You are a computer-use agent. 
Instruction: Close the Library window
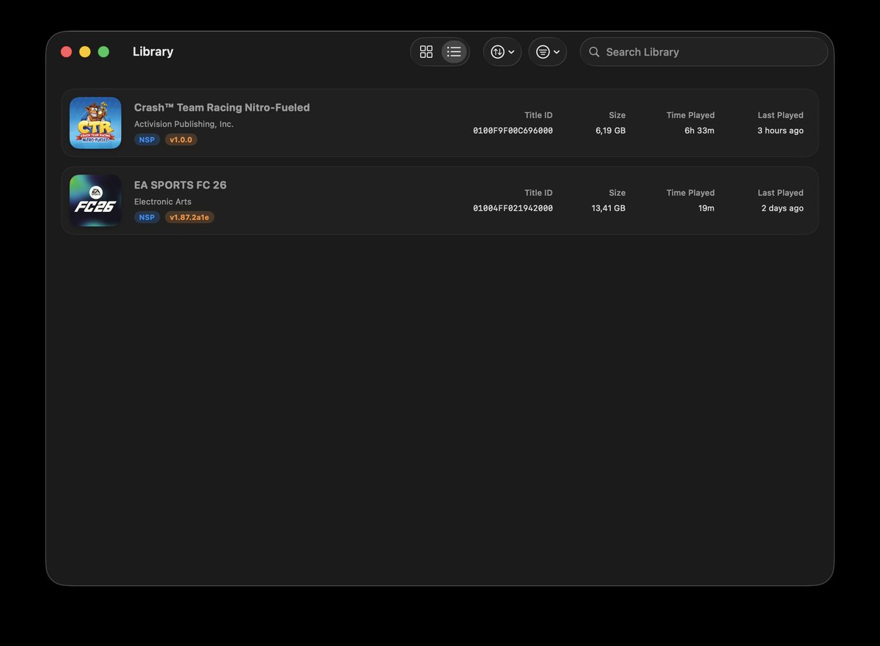pos(66,52)
